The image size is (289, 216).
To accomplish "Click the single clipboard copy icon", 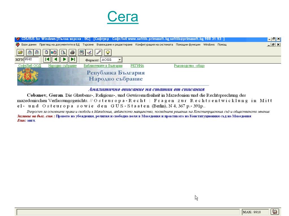I will pyautogui.click(x=47, y=53).
